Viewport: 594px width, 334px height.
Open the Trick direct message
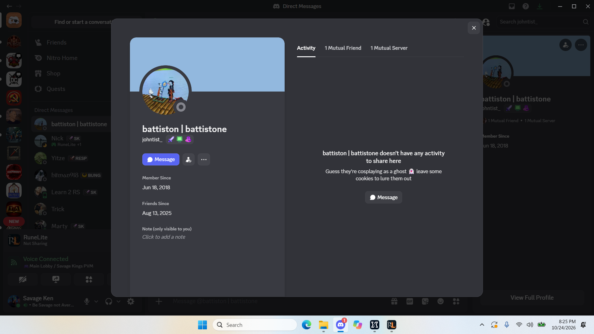click(71, 209)
